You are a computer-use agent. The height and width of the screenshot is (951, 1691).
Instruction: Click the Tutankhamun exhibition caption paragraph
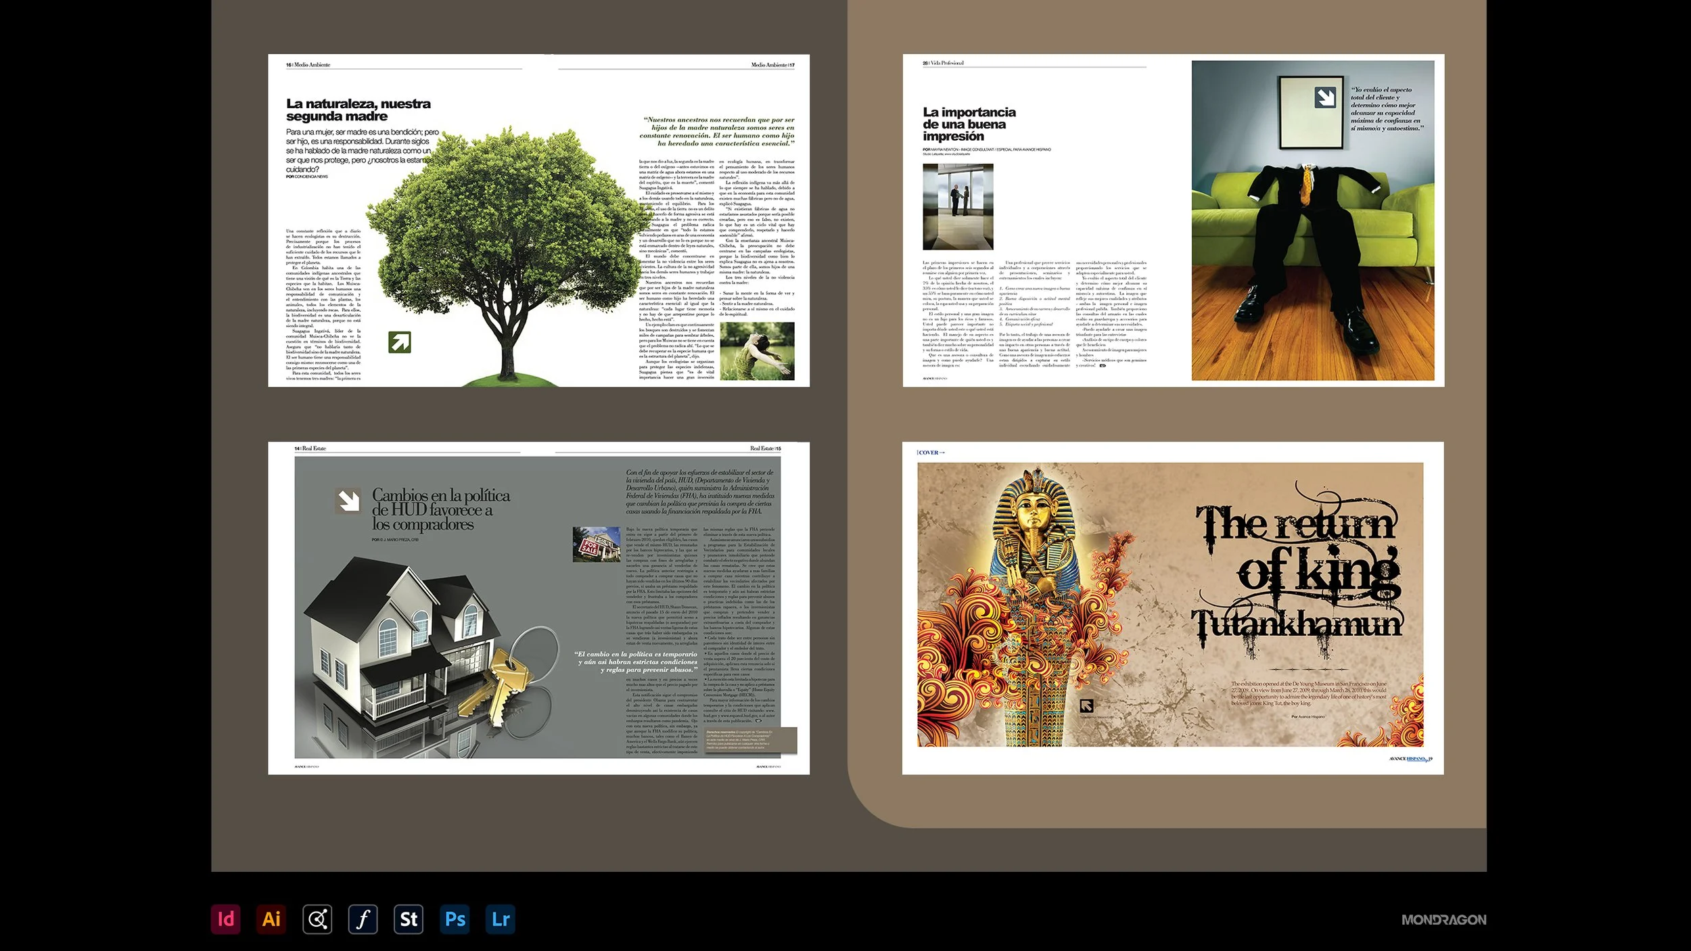[x=1308, y=694]
